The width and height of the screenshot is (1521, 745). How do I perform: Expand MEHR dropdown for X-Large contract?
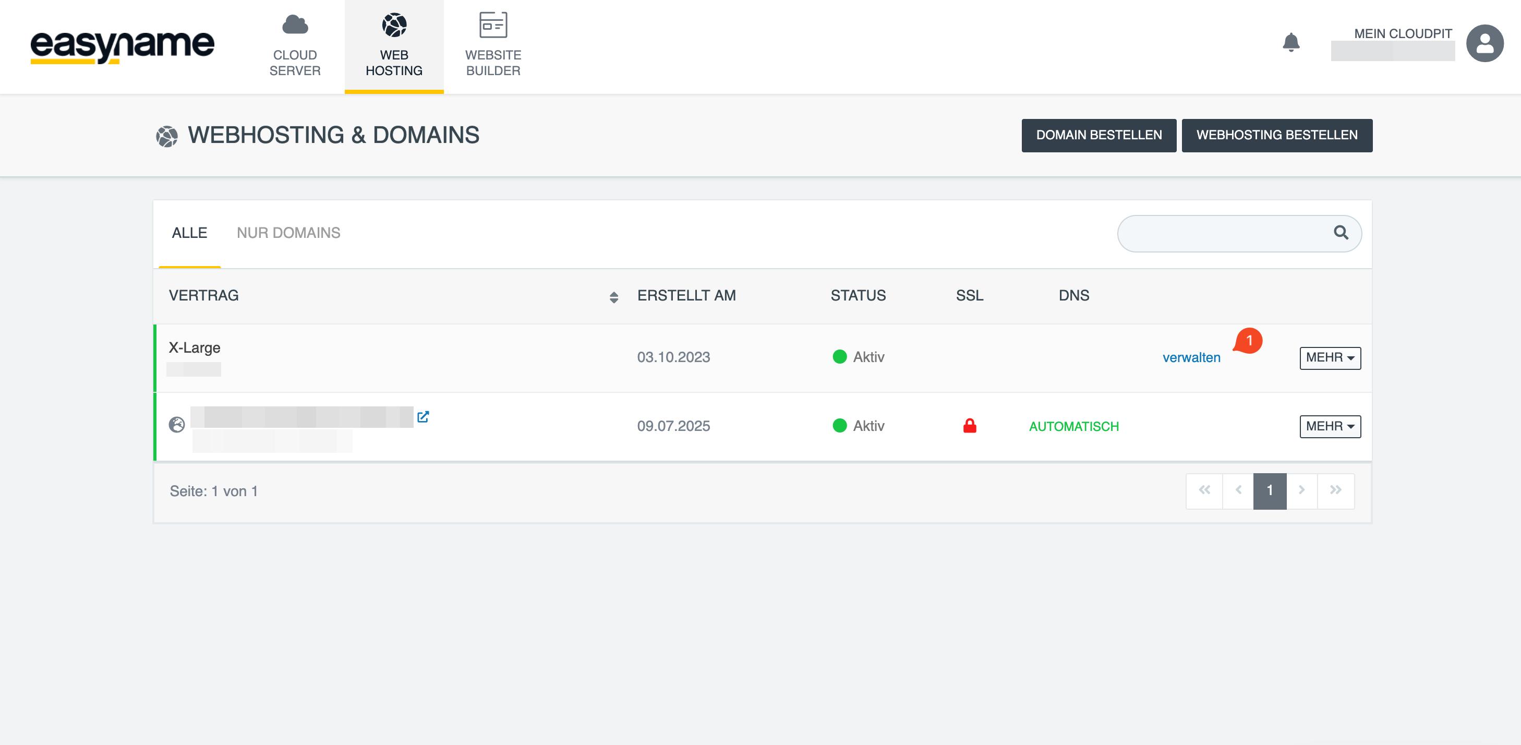pos(1330,358)
